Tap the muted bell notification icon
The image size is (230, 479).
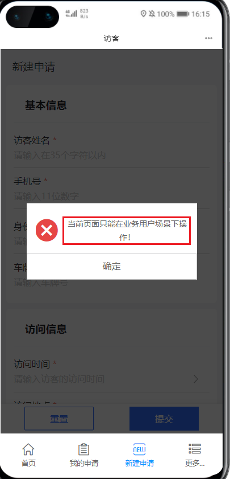(x=152, y=14)
